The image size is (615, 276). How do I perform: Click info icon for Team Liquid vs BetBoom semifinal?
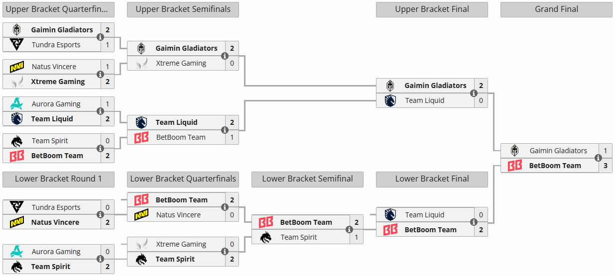point(225,130)
